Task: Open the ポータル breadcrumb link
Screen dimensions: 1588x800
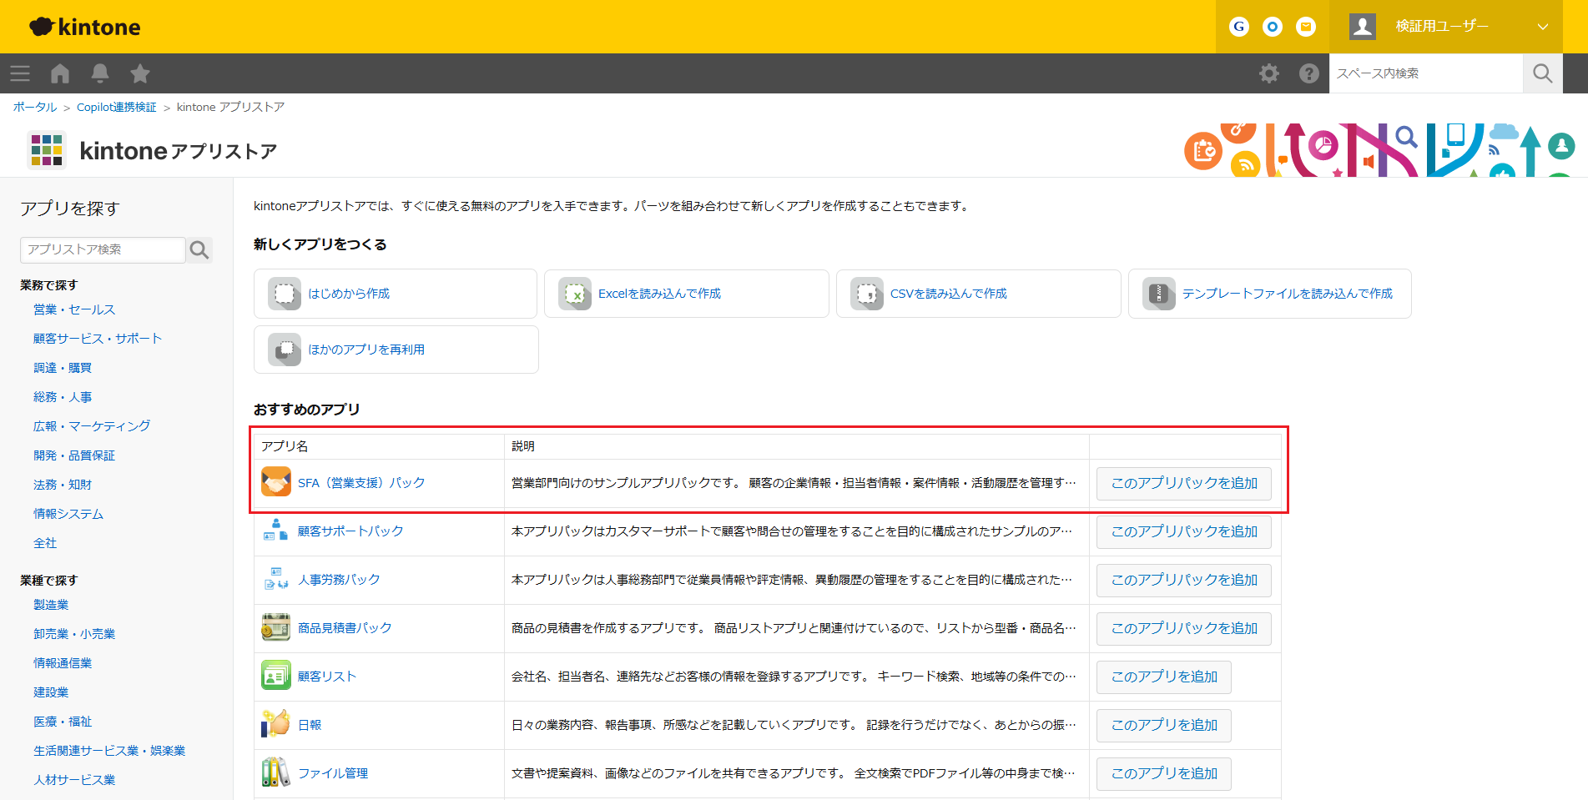Action: click(35, 107)
